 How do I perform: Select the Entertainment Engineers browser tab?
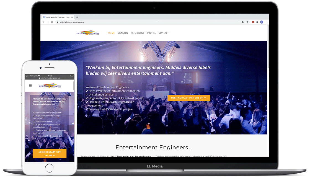tap(58, 17)
